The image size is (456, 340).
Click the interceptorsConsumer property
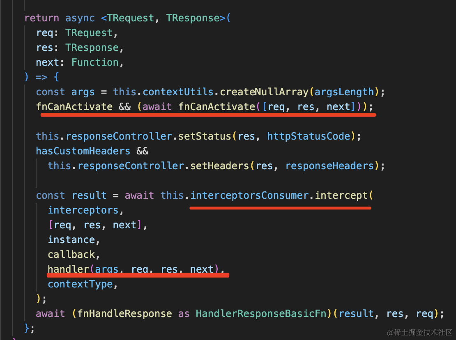pyautogui.click(x=249, y=195)
